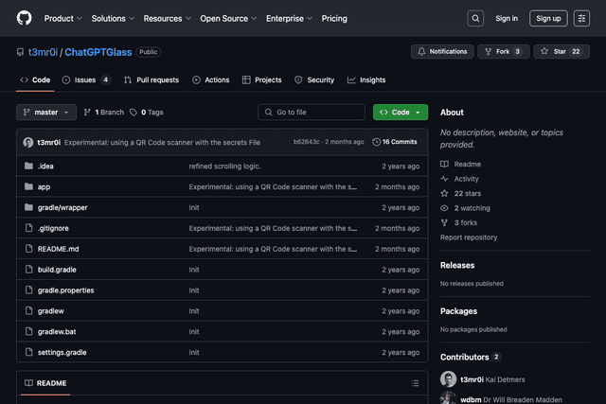The height and width of the screenshot is (404, 606).
Task: Open the 16 Commits history
Action: click(395, 142)
